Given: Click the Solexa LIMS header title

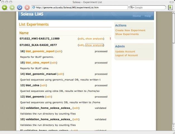Looking at the screenshot, I should coord(32,14).
